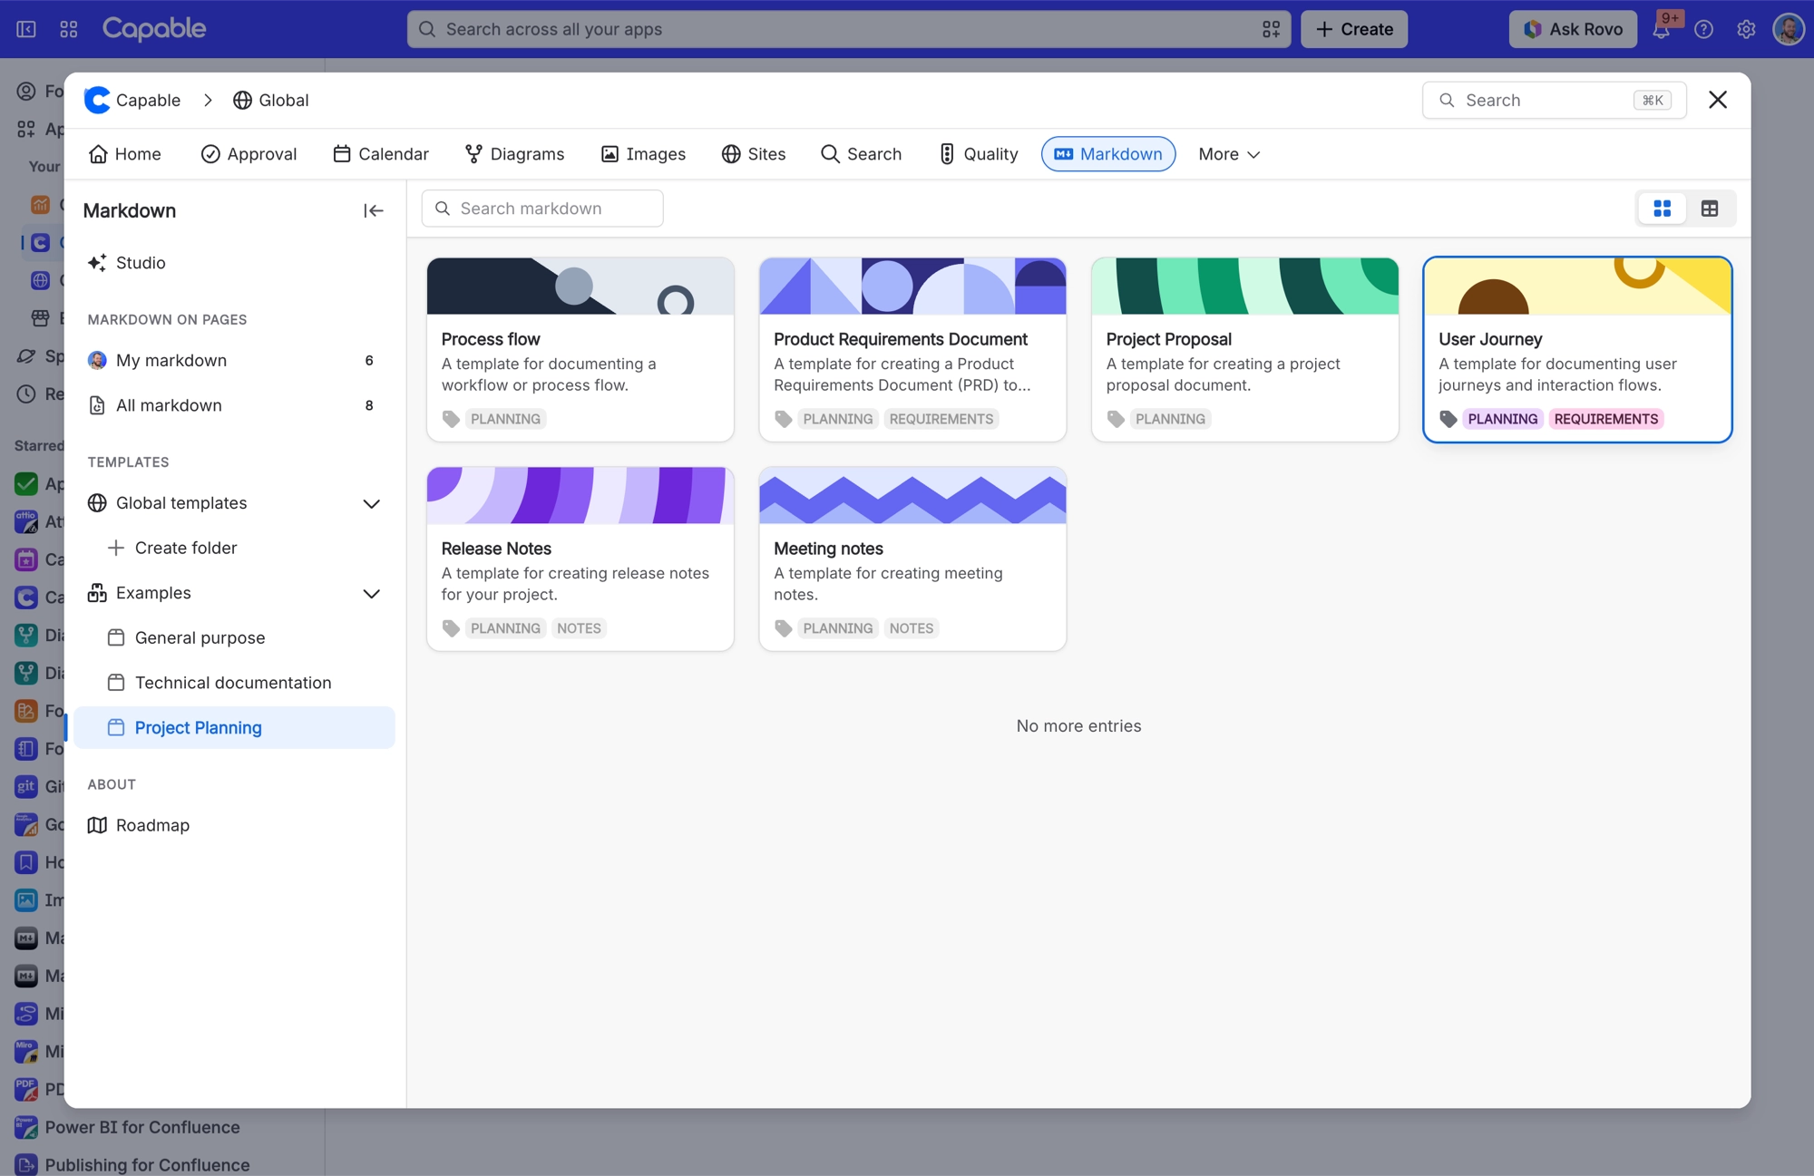Image resolution: width=1814 pixels, height=1176 pixels.
Task: Open the Meeting notes template
Action: click(912, 559)
